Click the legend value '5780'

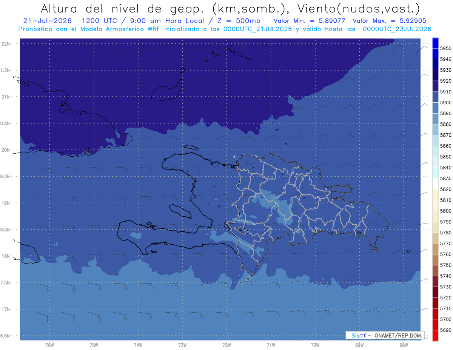(445, 233)
